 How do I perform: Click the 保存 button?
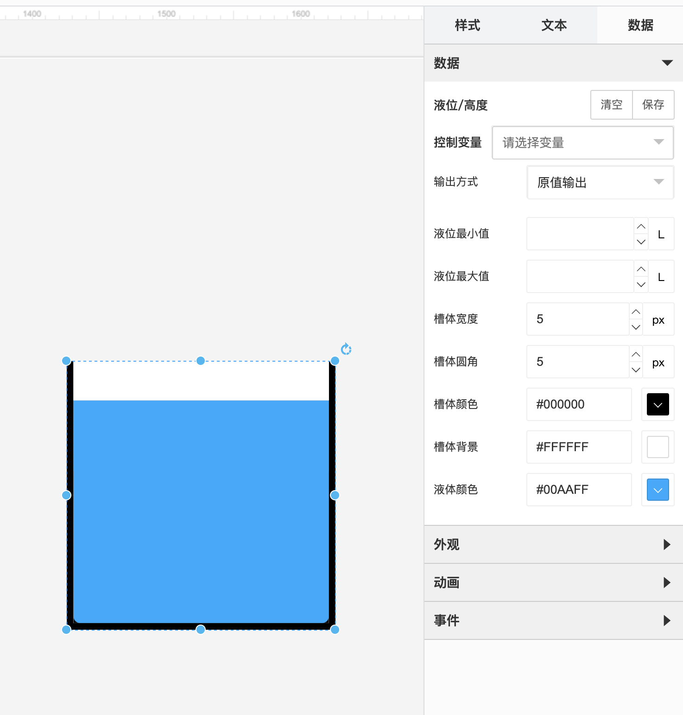tap(653, 105)
